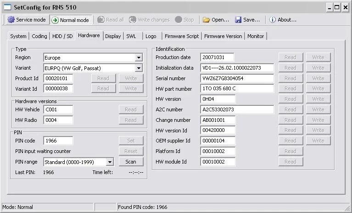352x213 pixels.
Task: Open the Display tab
Action: pyautogui.click(x=113, y=36)
